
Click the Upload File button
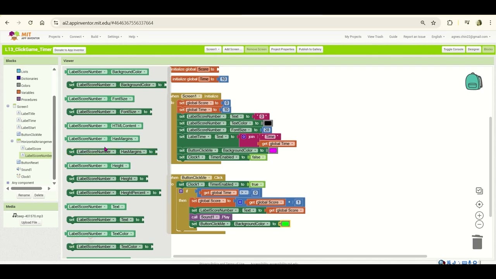pos(31,222)
